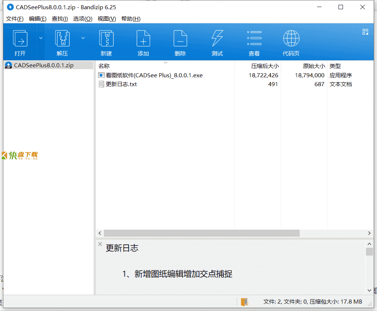Click the file list horizontal scrollbar thumb
This screenshot has width=377, height=311.
[202, 233]
